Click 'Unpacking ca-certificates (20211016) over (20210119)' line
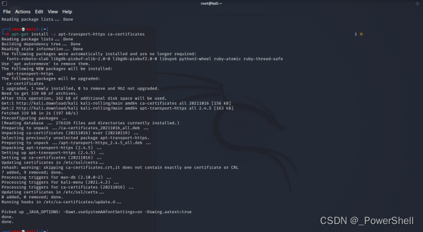 click(70, 133)
